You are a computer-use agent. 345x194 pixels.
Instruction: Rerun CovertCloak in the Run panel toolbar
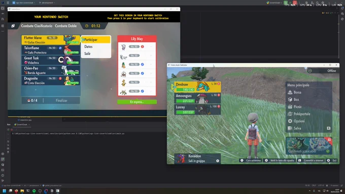point(8,130)
